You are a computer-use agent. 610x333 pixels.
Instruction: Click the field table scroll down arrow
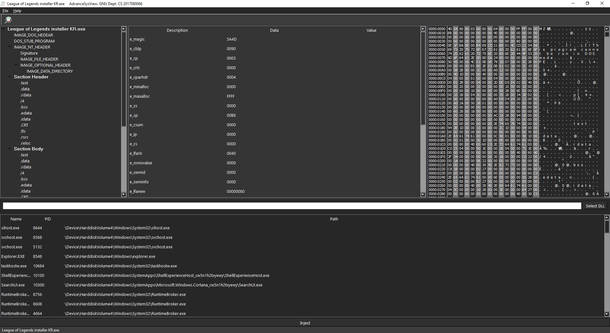(423, 194)
